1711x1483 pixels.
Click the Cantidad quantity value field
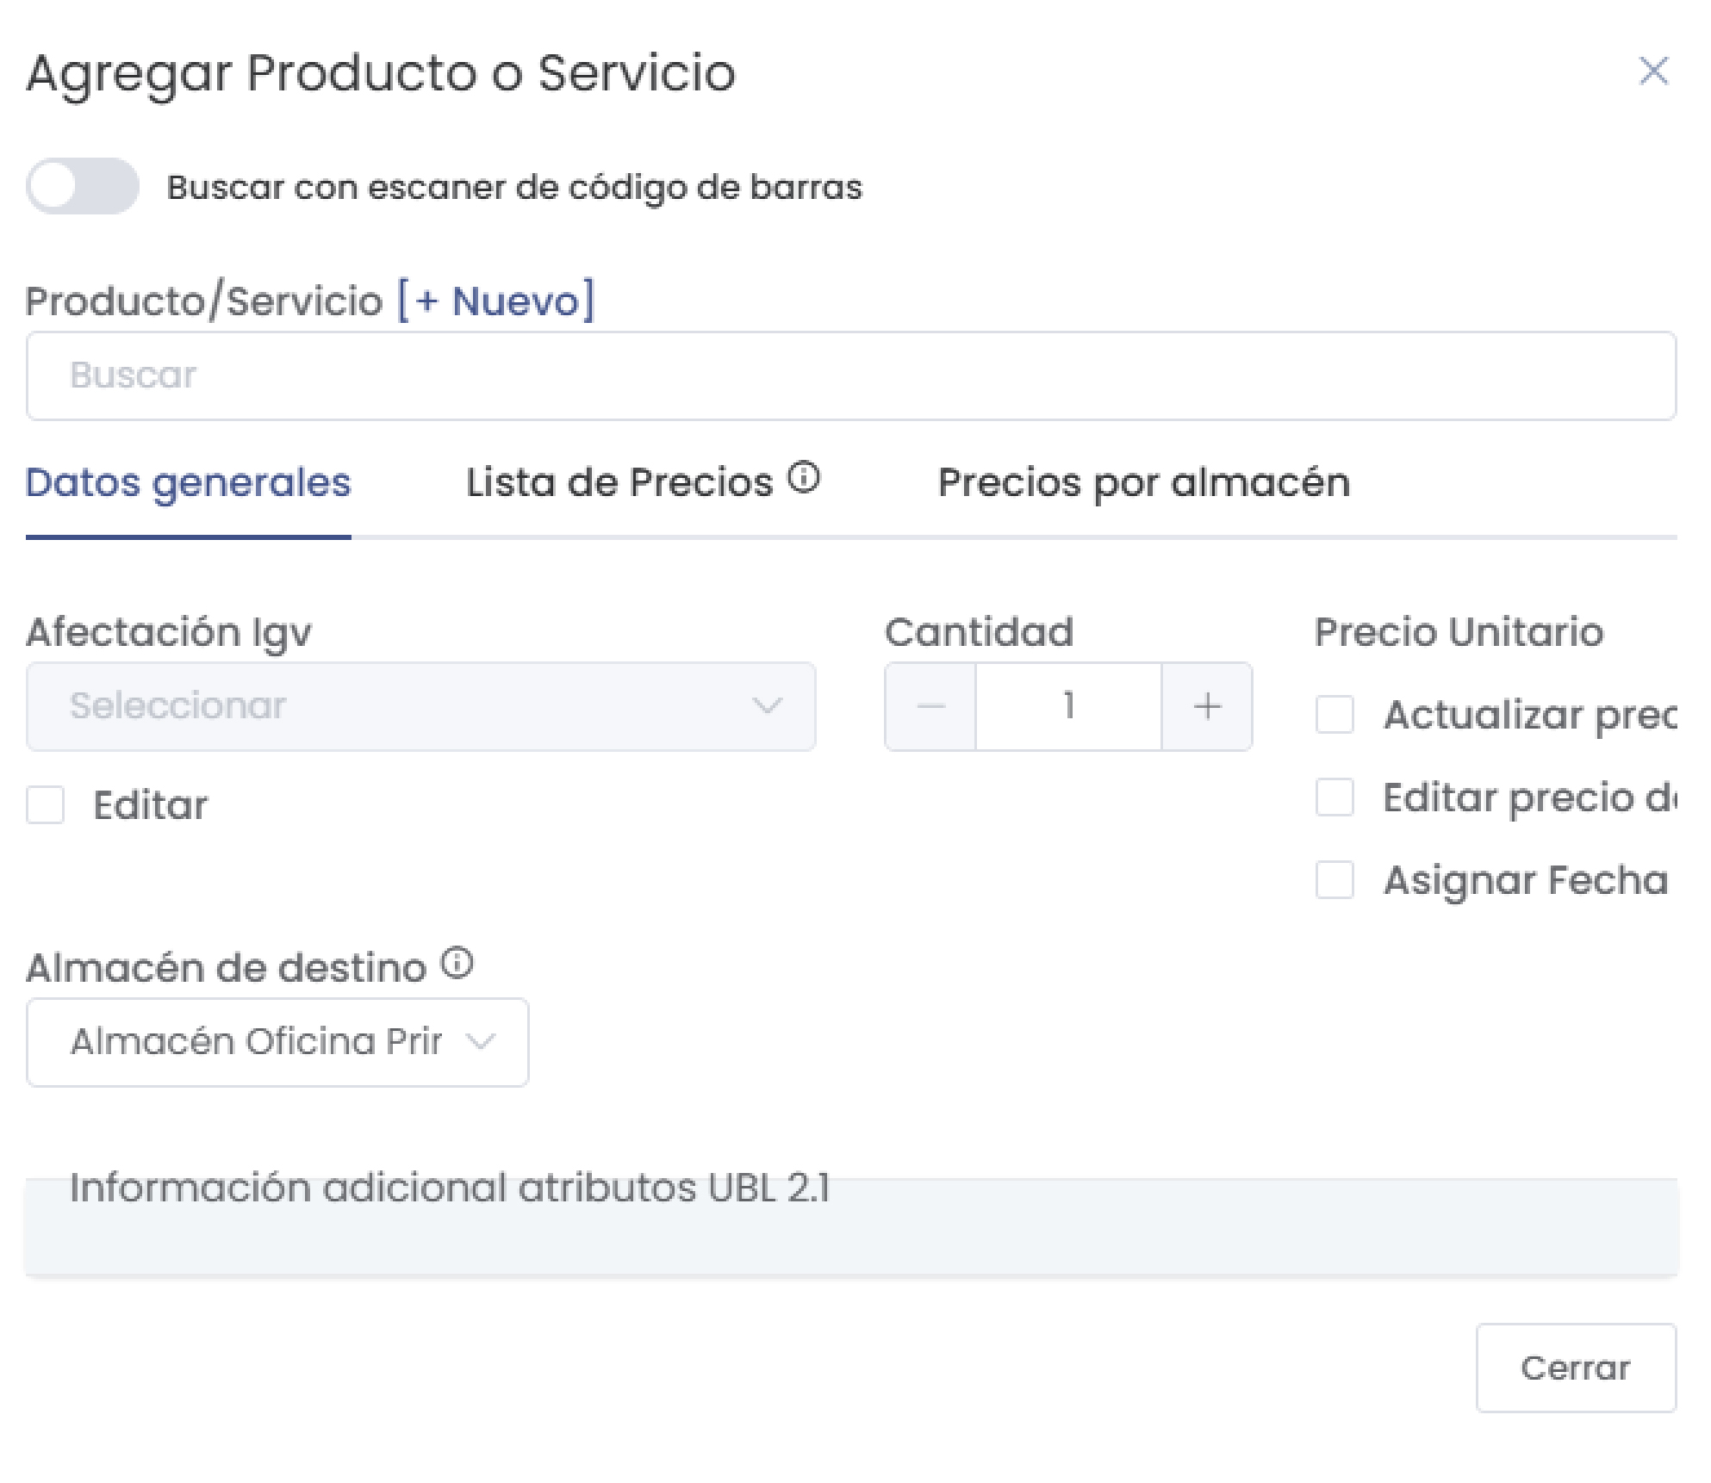point(1067,706)
